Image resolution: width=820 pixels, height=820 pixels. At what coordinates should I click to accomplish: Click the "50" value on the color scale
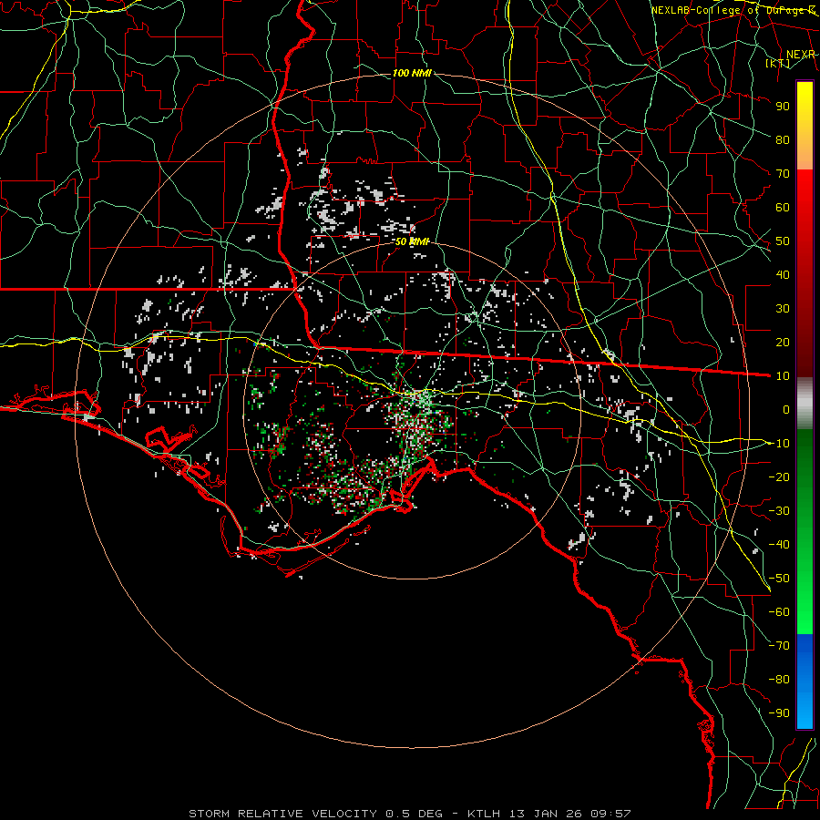point(783,241)
